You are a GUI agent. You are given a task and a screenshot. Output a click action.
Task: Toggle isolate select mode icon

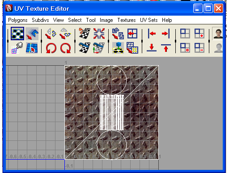[185, 34]
